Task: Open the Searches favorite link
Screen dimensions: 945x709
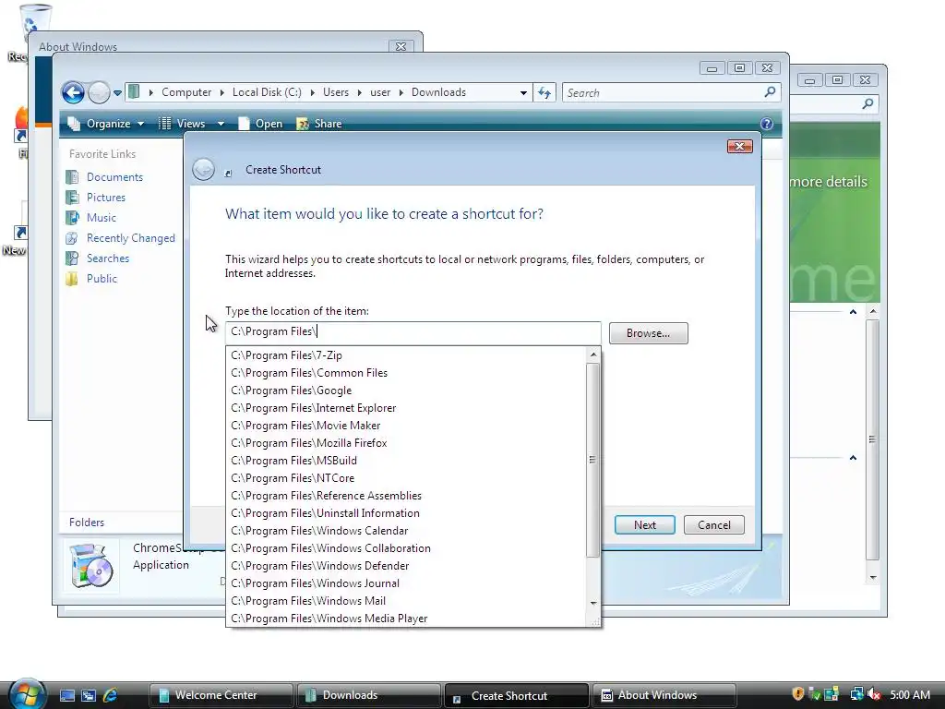Action: click(108, 258)
